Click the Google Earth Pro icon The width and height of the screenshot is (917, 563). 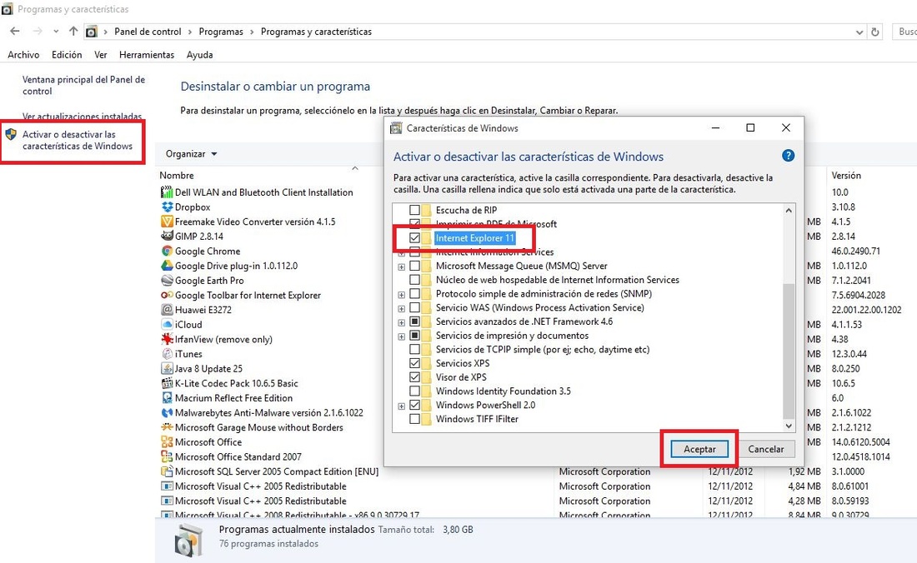pyautogui.click(x=167, y=281)
